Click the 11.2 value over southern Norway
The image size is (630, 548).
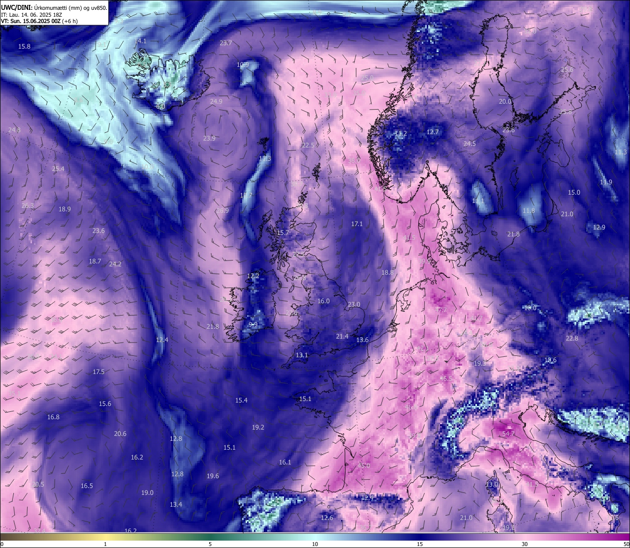pyautogui.click(x=401, y=134)
